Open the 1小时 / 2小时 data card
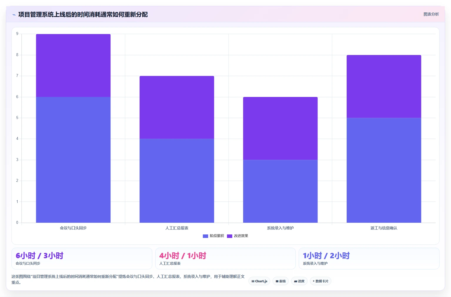 369,259
